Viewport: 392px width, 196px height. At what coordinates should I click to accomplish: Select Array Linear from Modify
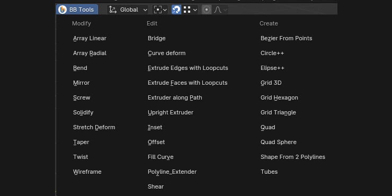[x=90, y=38]
